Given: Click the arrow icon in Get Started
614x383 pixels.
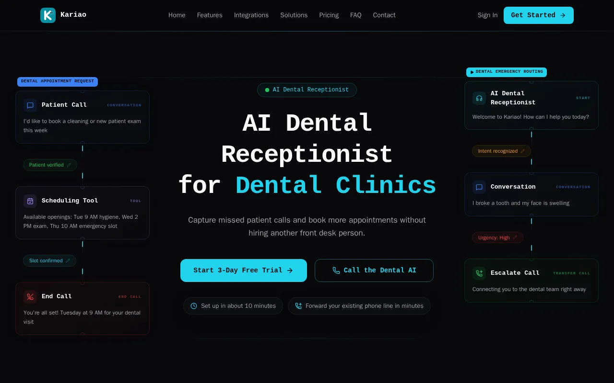Looking at the screenshot, I should [563, 15].
